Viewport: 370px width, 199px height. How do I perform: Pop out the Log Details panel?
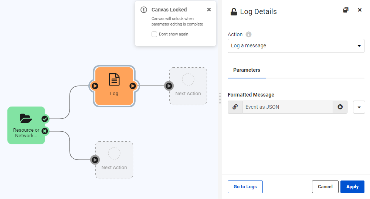pyautogui.click(x=346, y=10)
